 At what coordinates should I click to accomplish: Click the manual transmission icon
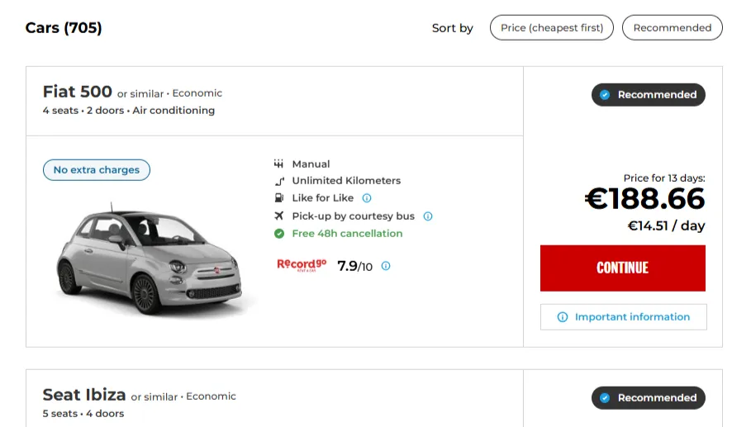[x=279, y=164]
